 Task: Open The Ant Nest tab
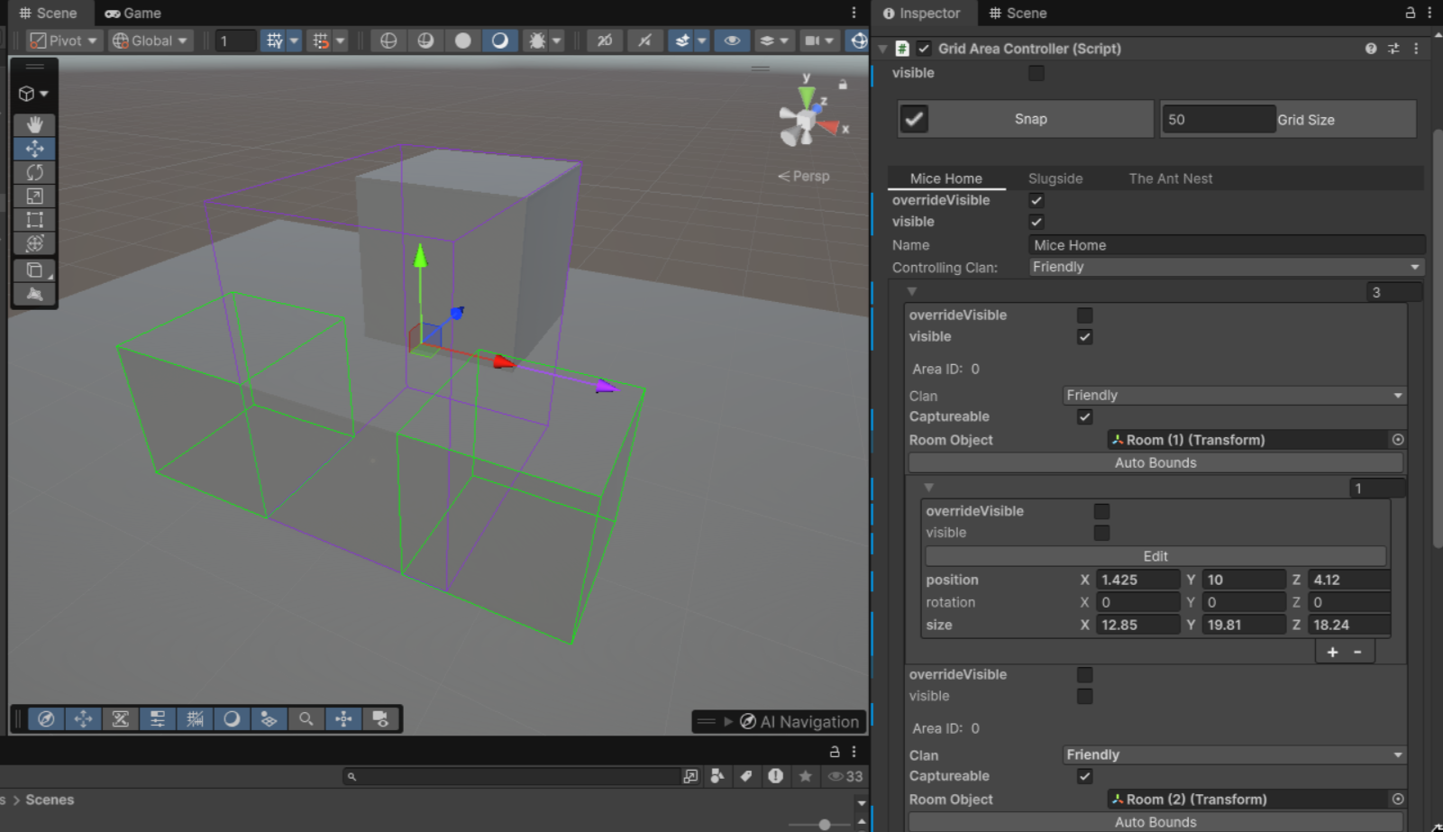tap(1171, 178)
